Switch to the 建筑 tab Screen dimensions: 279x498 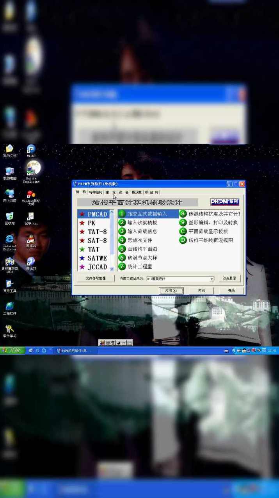click(x=110, y=192)
